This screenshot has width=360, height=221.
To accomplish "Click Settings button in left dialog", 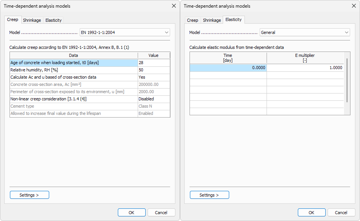I will click(x=29, y=195).
